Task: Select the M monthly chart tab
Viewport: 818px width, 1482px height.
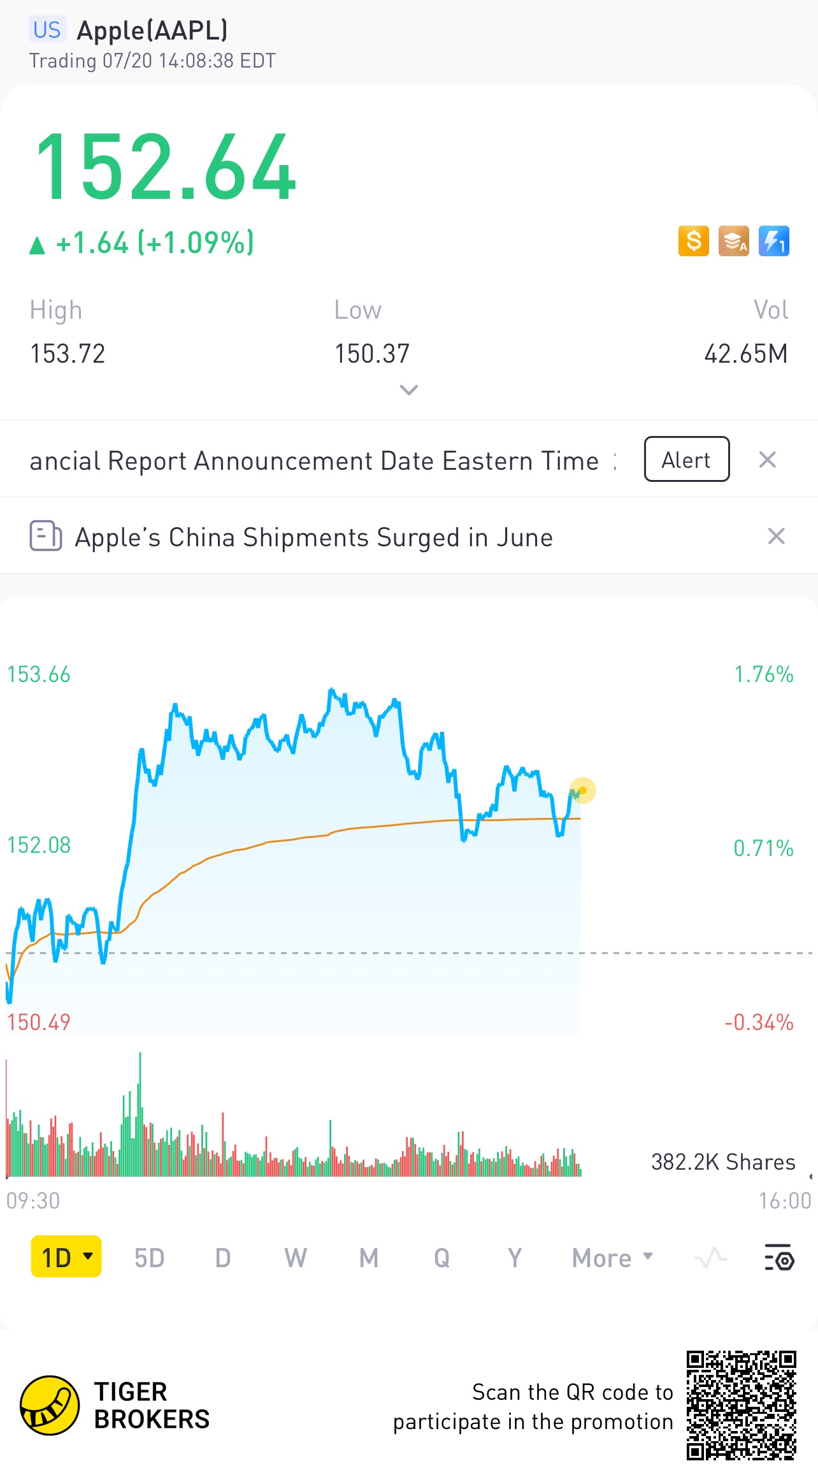Action: 369,1258
